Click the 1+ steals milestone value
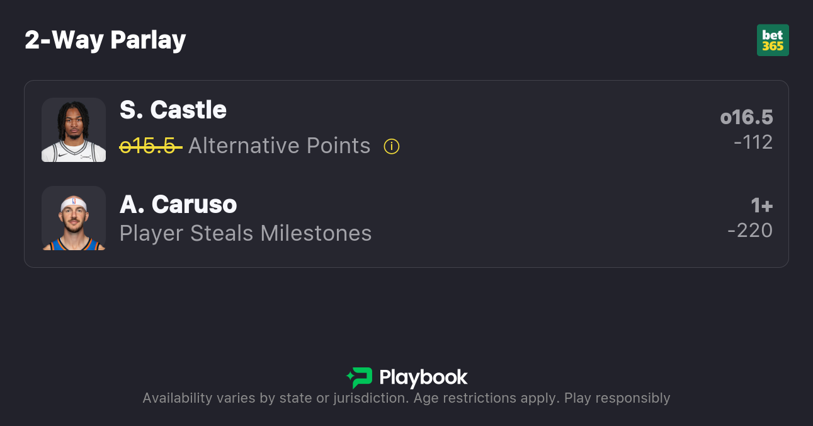Screen dimensions: 813x426 coord(761,206)
